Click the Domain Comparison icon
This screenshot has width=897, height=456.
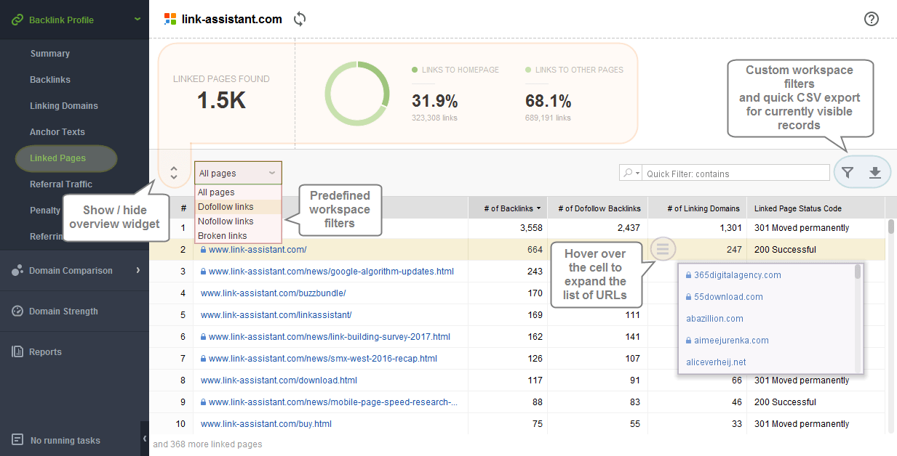tap(17, 270)
